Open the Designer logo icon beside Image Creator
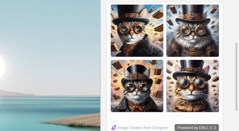Screen dimensions: 239x131 114,127
